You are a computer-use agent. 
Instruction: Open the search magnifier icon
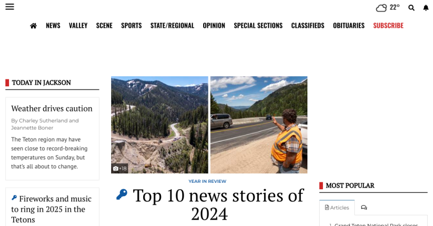click(412, 7)
